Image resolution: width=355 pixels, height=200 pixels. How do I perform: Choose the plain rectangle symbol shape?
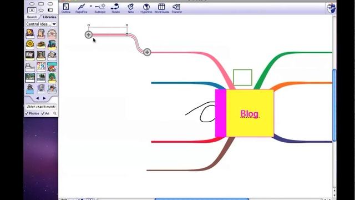click(x=41, y=4)
